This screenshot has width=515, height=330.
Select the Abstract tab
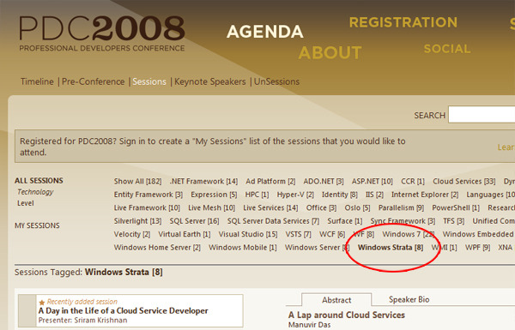pos(336,300)
